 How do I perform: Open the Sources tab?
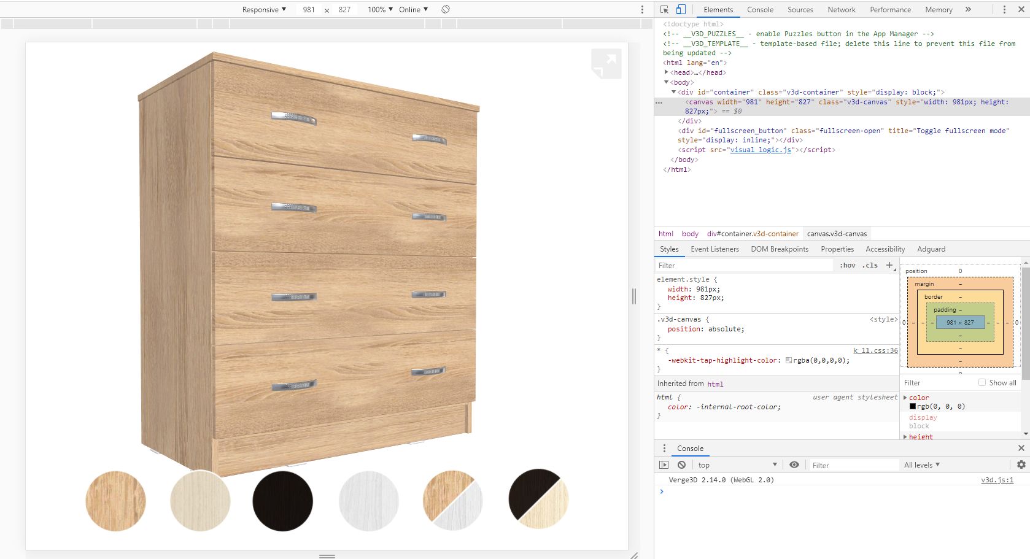tap(800, 9)
